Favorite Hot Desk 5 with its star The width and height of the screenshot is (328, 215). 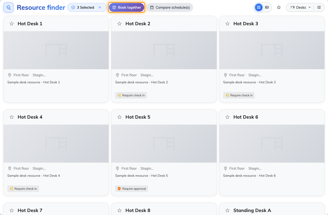[119, 117]
